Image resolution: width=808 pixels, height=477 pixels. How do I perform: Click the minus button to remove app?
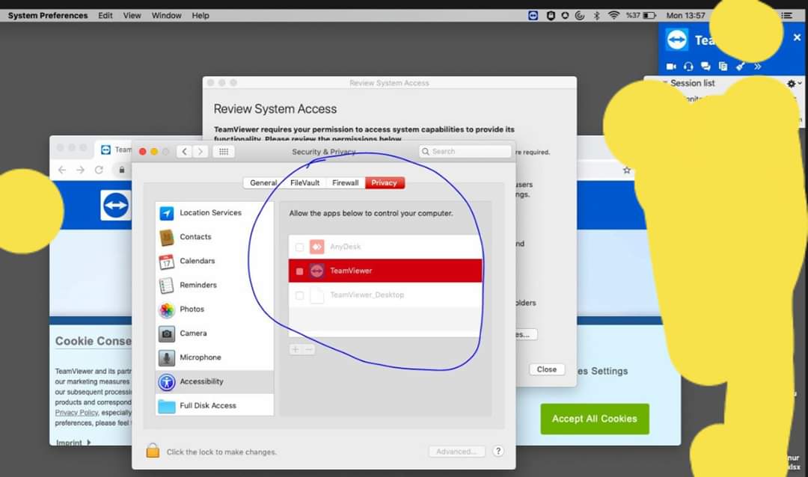[x=309, y=349]
